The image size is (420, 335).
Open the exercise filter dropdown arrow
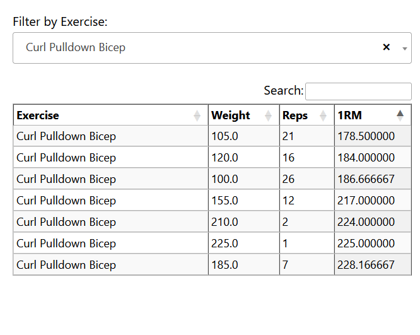405,49
